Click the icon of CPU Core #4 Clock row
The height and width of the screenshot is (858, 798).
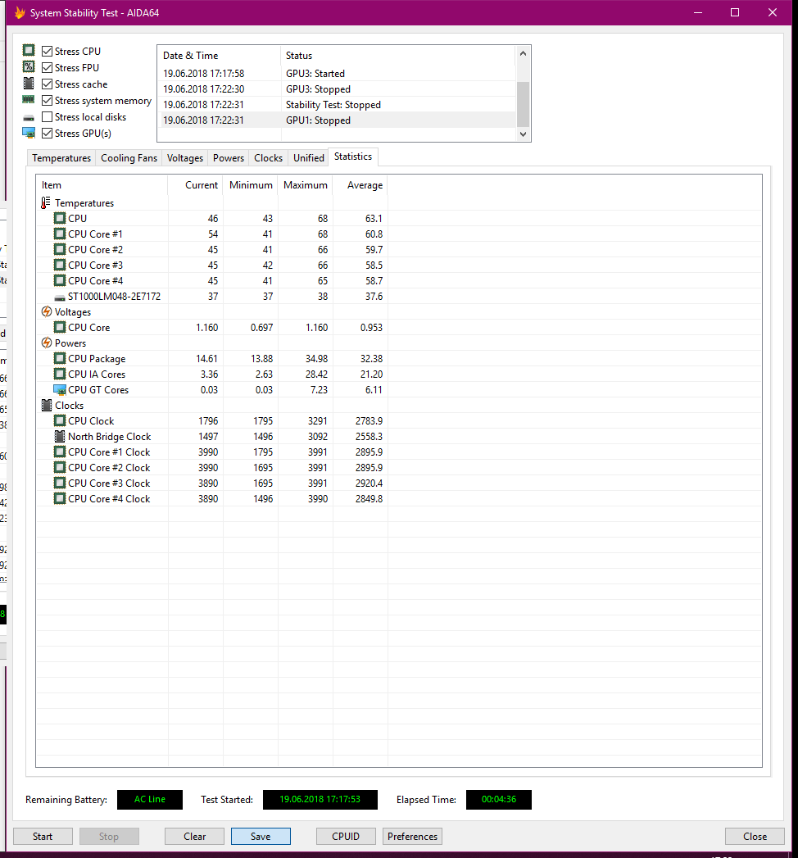60,499
